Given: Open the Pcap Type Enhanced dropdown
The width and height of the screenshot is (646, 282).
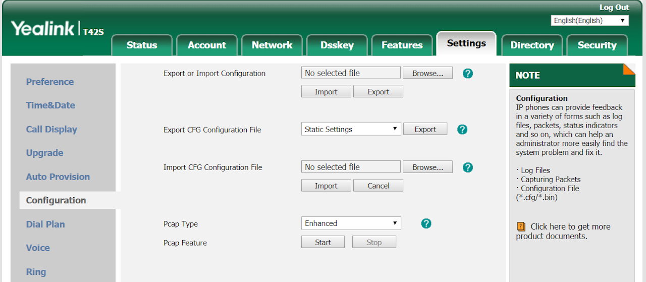Looking at the screenshot, I should [351, 223].
